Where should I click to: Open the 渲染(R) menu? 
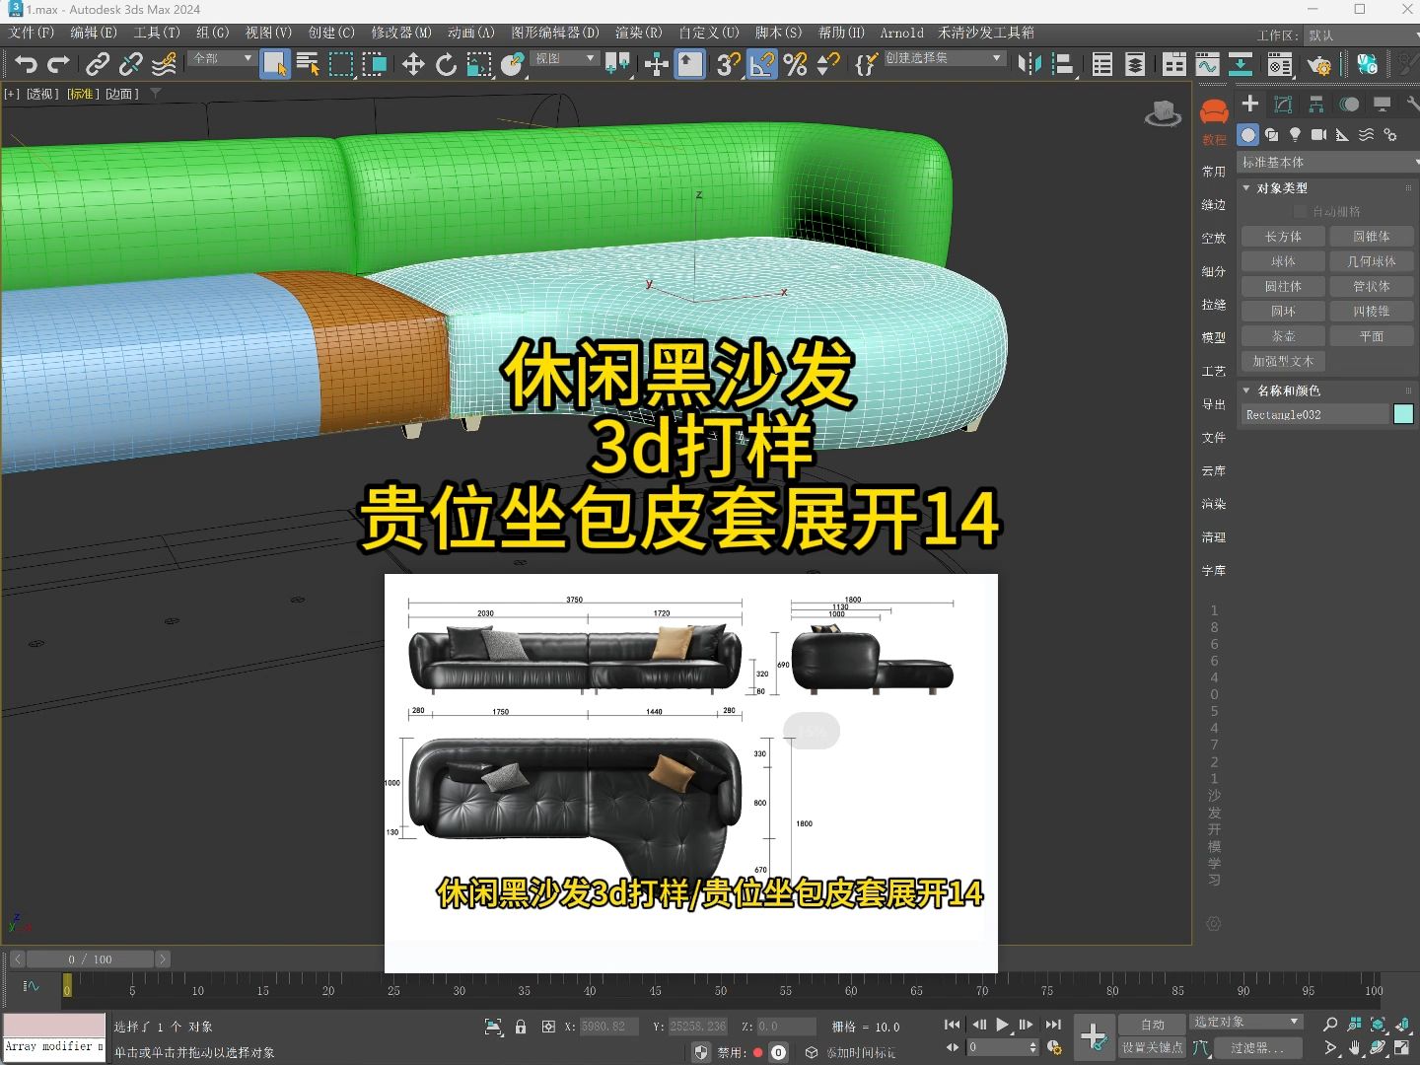(x=639, y=33)
